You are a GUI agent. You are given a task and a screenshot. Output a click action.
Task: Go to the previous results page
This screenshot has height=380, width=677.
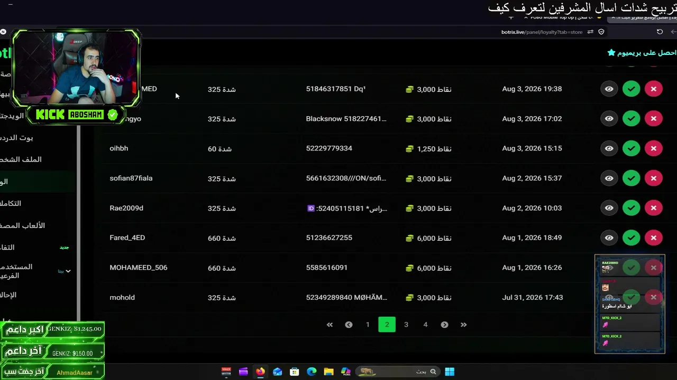click(x=349, y=325)
